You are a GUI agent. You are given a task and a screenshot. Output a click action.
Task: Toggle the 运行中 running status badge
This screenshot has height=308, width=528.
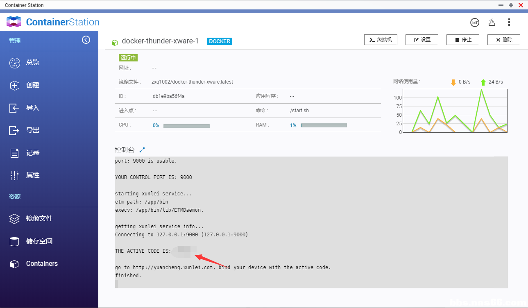click(x=128, y=58)
